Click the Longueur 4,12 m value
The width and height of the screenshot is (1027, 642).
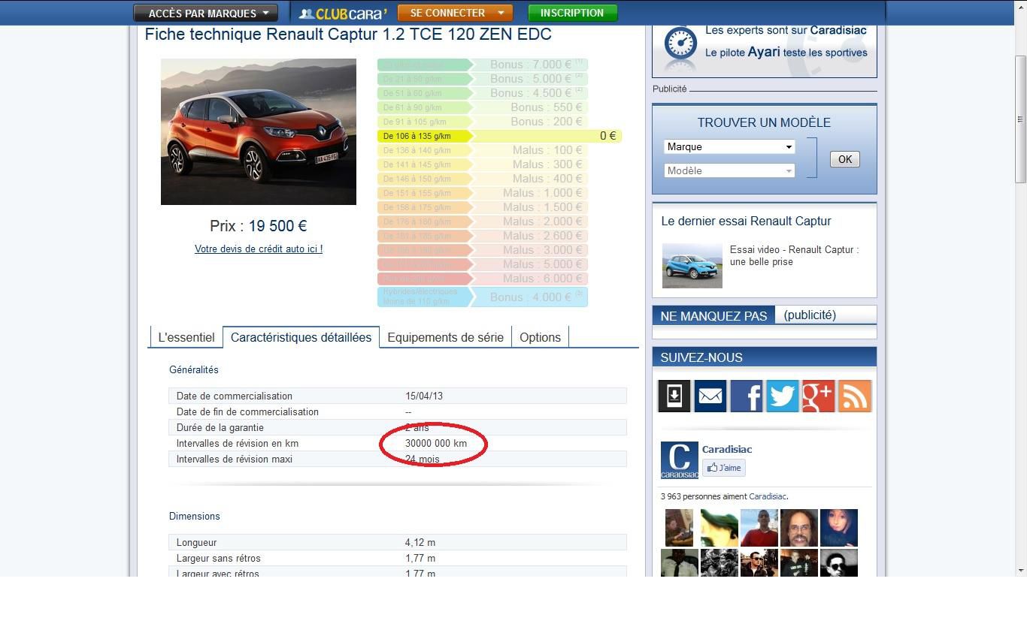(420, 542)
